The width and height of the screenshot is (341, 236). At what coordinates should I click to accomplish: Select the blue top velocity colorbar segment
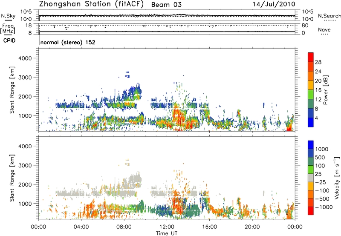(311, 145)
